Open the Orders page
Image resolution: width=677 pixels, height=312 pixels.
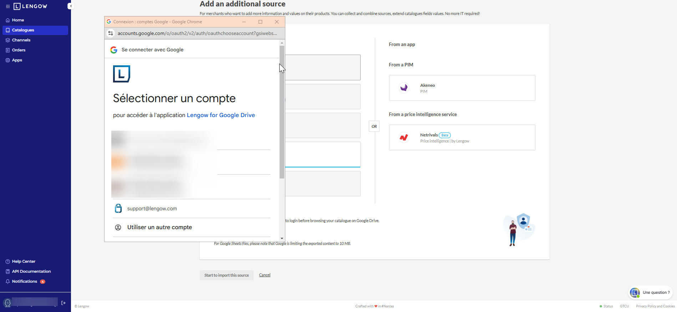pyautogui.click(x=19, y=50)
